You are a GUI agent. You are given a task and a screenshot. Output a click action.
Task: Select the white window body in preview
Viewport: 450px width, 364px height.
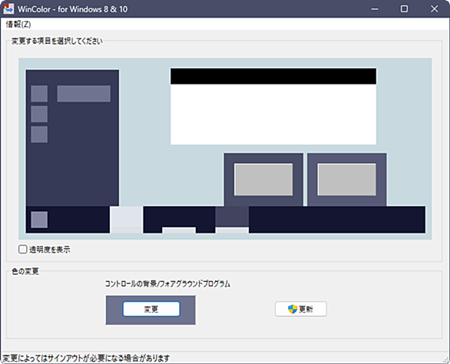pyautogui.click(x=273, y=114)
